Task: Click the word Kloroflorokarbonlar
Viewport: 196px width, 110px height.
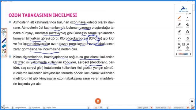Action: (x=74, y=38)
